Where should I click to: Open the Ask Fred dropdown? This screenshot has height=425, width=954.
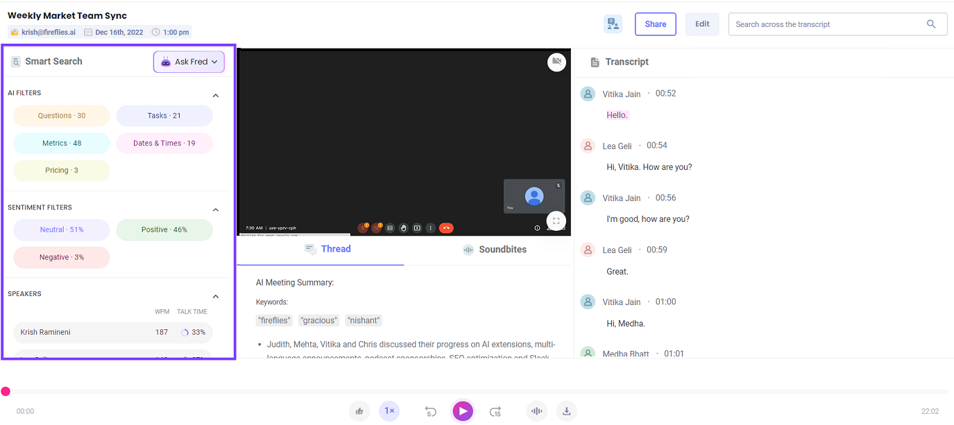click(188, 62)
